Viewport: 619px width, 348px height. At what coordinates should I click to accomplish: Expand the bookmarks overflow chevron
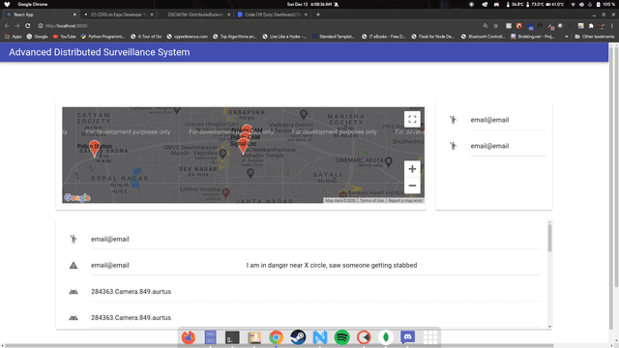click(x=567, y=37)
